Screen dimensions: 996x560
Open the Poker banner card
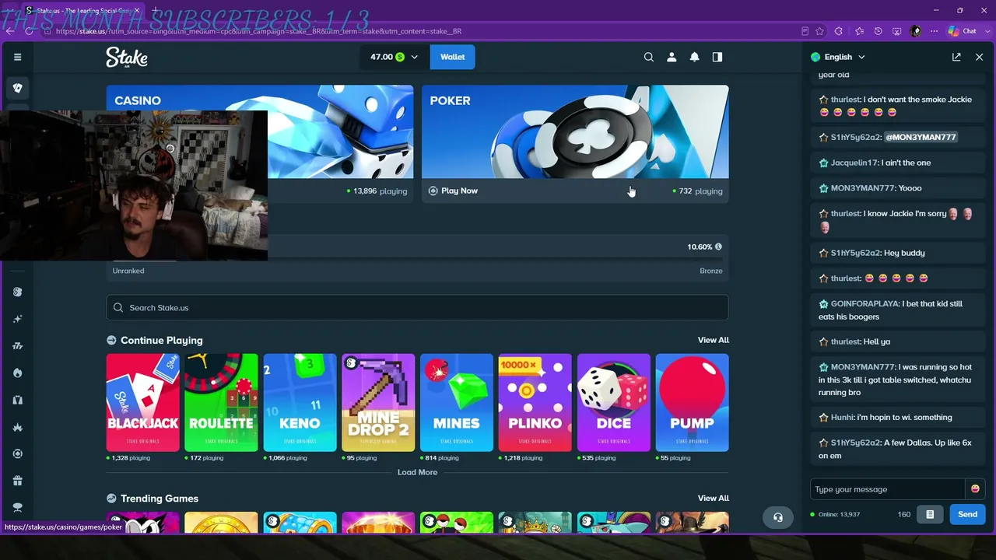pyautogui.click(x=575, y=143)
